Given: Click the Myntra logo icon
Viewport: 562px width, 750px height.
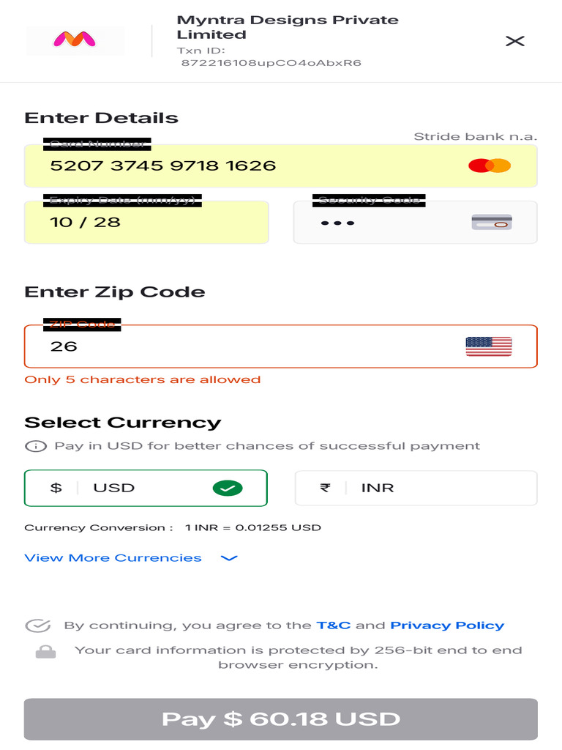Looking at the screenshot, I should (x=75, y=40).
